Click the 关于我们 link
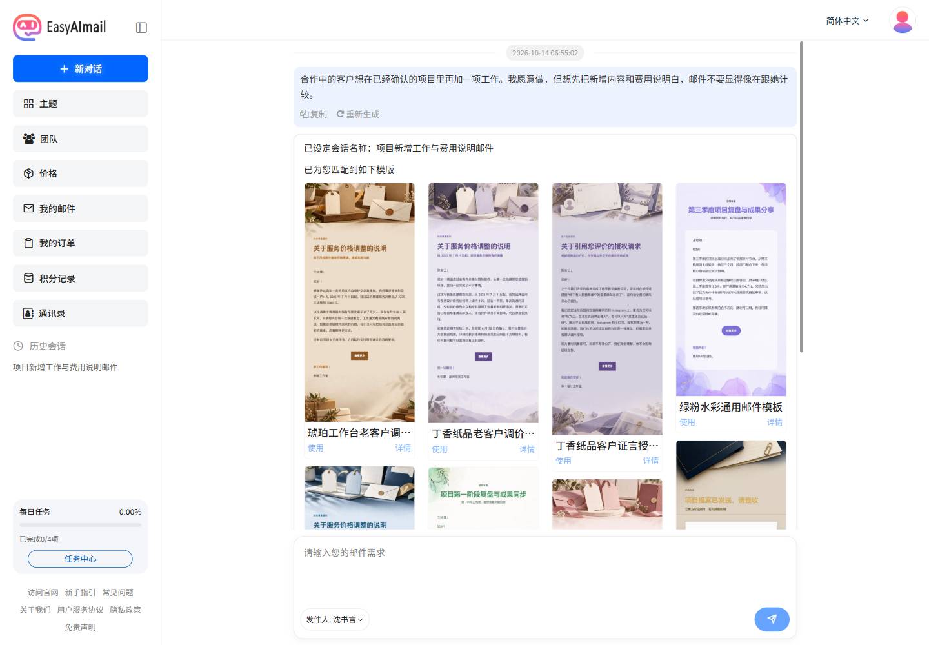929x645 pixels. tap(35, 610)
